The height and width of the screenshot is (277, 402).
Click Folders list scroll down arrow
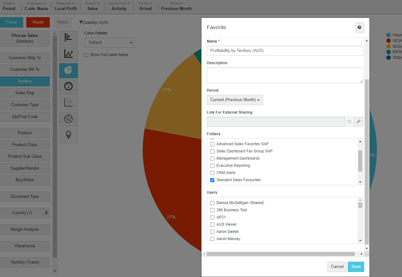(x=360, y=182)
